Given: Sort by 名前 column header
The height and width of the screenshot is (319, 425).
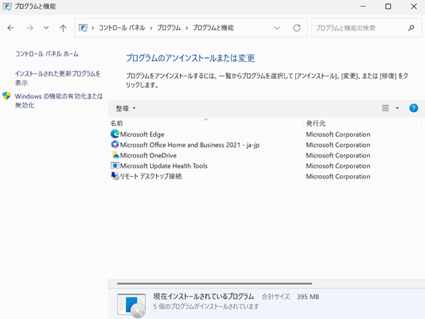Looking at the screenshot, I should 117,124.
